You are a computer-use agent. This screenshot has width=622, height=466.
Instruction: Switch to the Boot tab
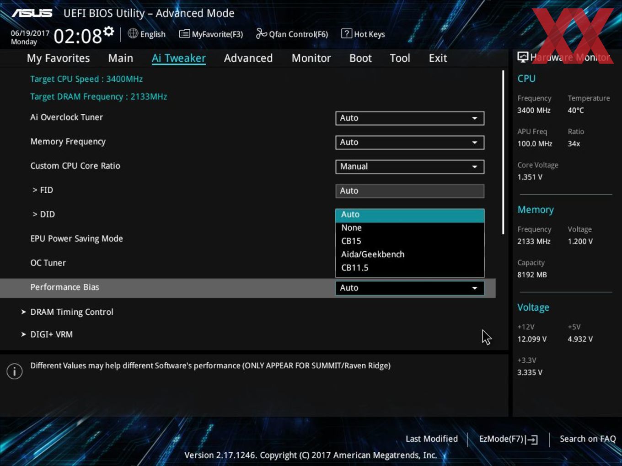click(360, 58)
